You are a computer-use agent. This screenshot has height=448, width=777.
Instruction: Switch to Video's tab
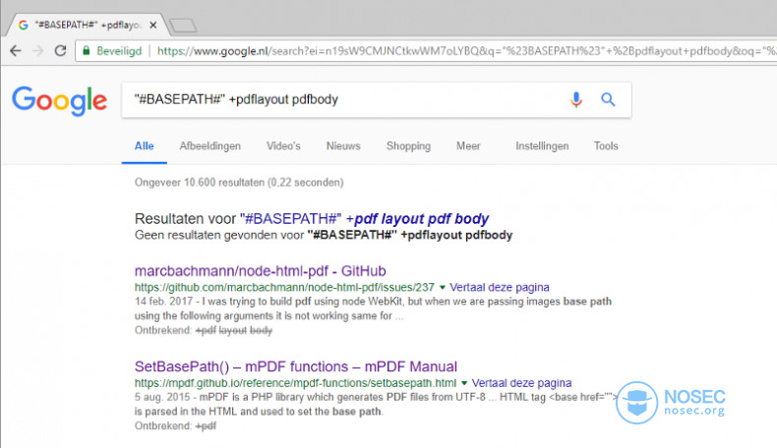[x=283, y=146]
